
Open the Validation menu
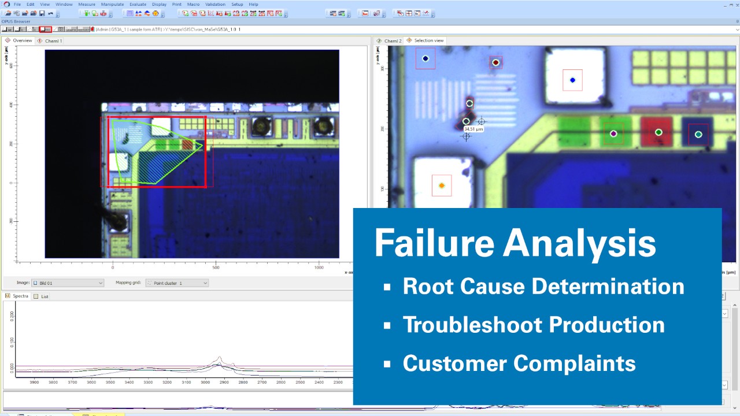pos(215,4)
